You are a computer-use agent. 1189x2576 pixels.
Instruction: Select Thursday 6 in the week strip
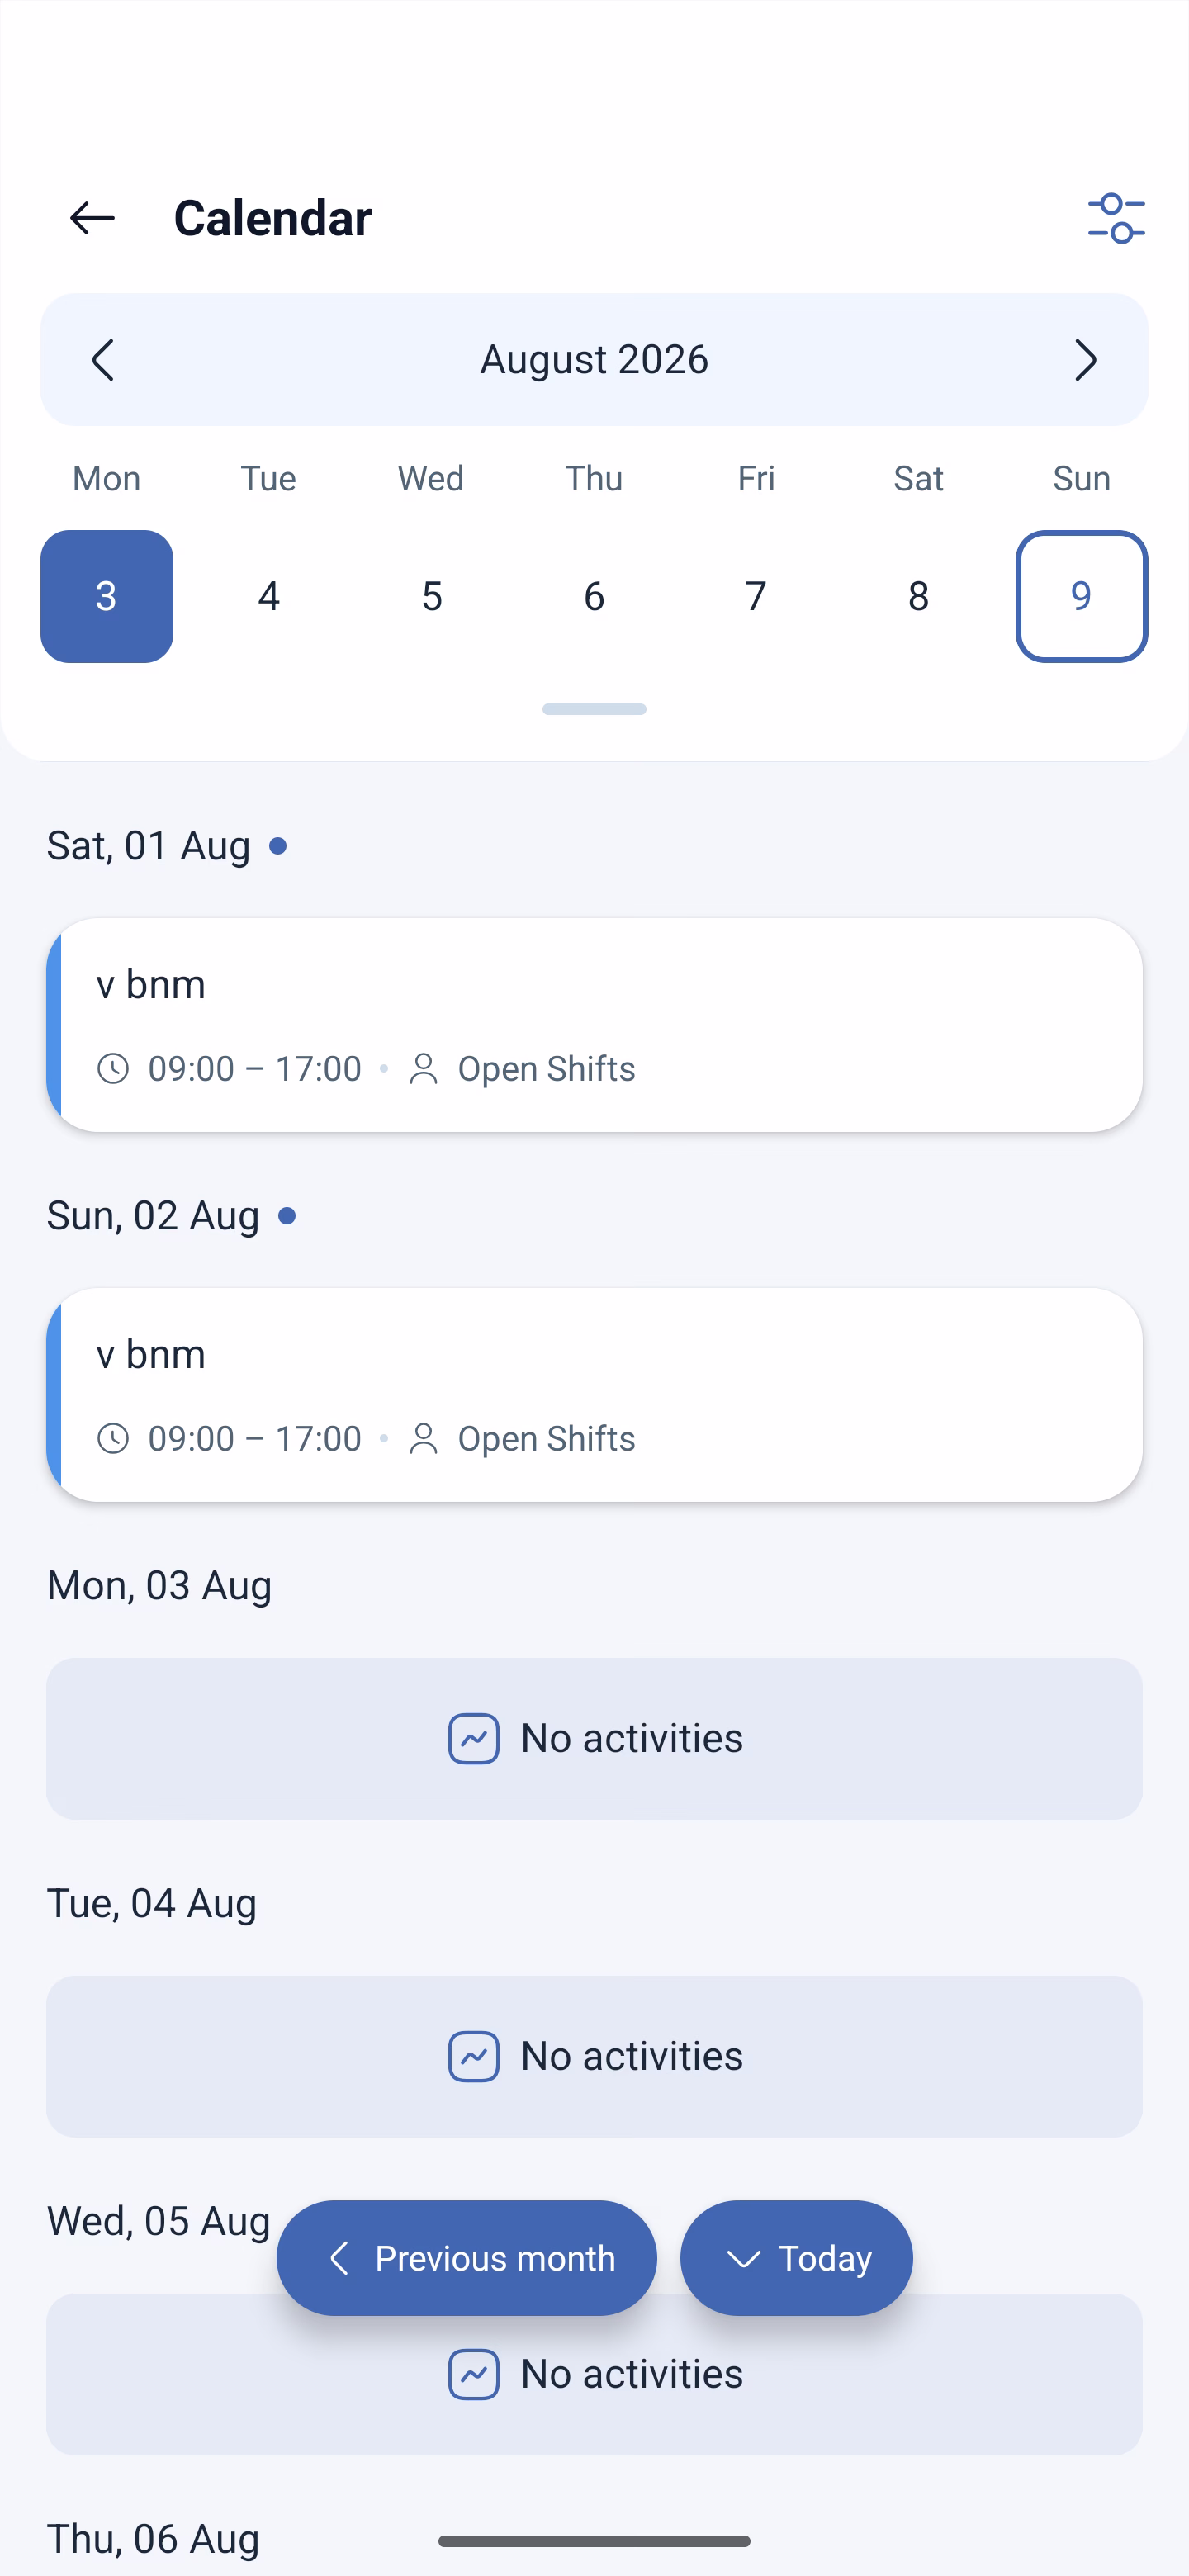point(594,596)
